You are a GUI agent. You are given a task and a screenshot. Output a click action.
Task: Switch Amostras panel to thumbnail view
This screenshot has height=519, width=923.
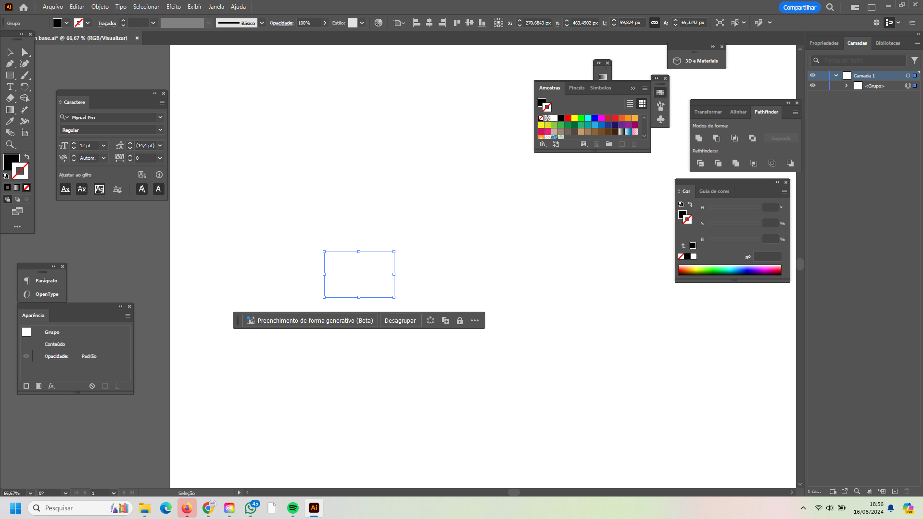tap(642, 103)
